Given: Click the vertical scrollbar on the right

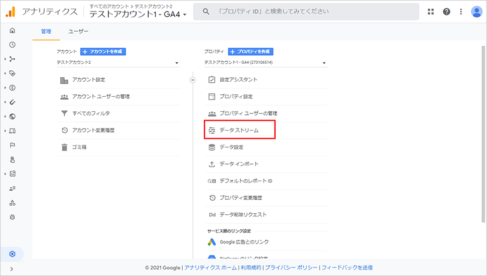Looking at the screenshot, I should (483, 134).
